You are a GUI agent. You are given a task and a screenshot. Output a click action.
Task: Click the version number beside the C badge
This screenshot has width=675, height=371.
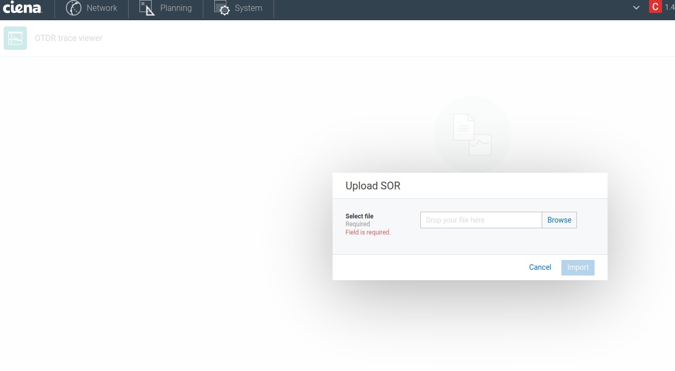pos(670,7)
